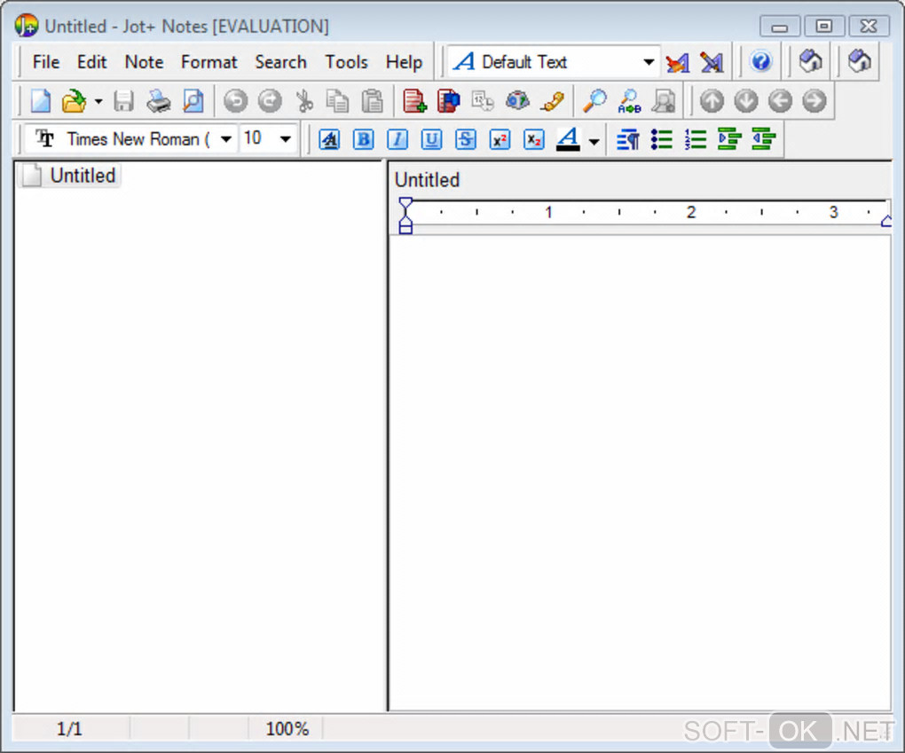The image size is (905, 753).
Task: Click the style brush icon next to Default Text
Action: point(678,62)
